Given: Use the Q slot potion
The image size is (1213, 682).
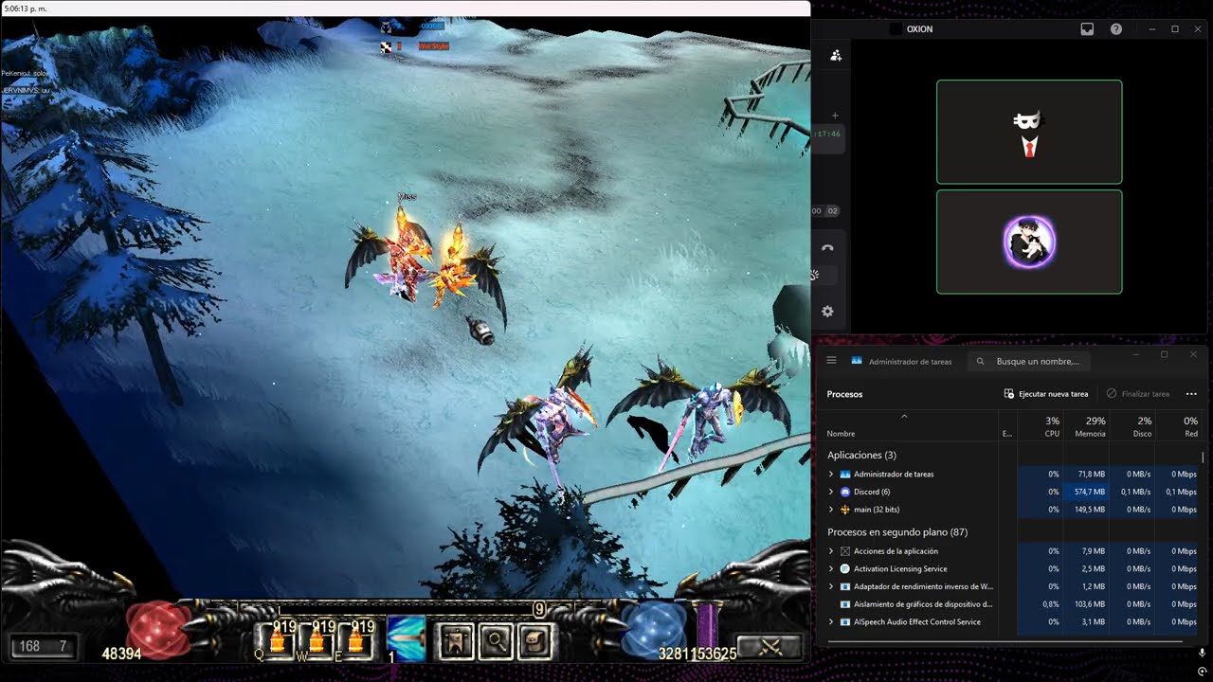Looking at the screenshot, I should pos(279,641).
